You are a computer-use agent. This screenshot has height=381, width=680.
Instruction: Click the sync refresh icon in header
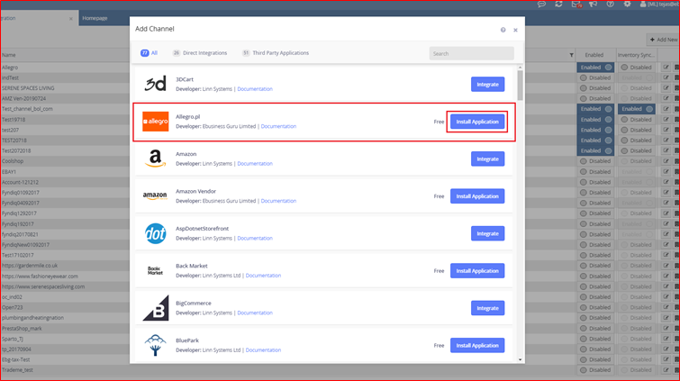558,5
